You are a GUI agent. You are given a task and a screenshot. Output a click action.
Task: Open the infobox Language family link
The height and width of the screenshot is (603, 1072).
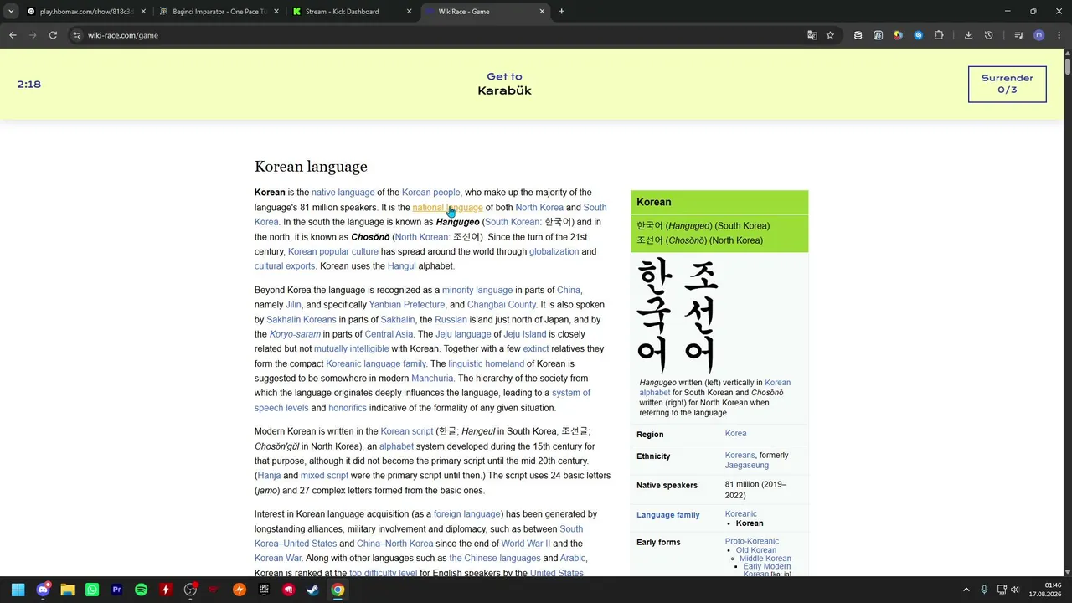pos(667,515)
